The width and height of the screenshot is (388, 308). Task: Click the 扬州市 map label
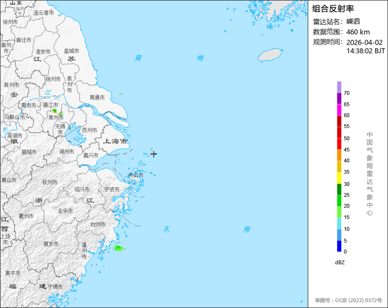coord(53,79)
